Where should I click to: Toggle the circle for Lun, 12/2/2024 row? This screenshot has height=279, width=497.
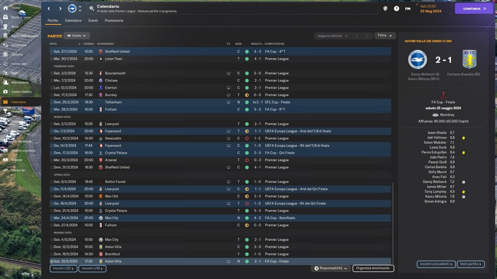[x=52, y=88]
